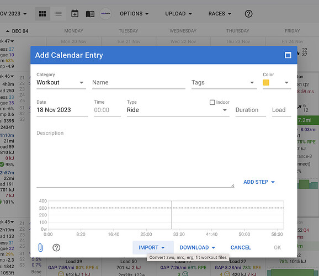Switch to list view icon
The image size is (319, 276).
pyautogui.click(x=58, y=14)
